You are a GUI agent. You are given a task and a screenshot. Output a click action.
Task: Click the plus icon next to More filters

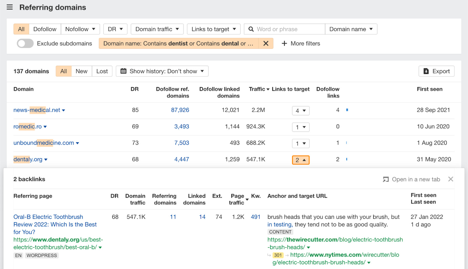[285, 43]
